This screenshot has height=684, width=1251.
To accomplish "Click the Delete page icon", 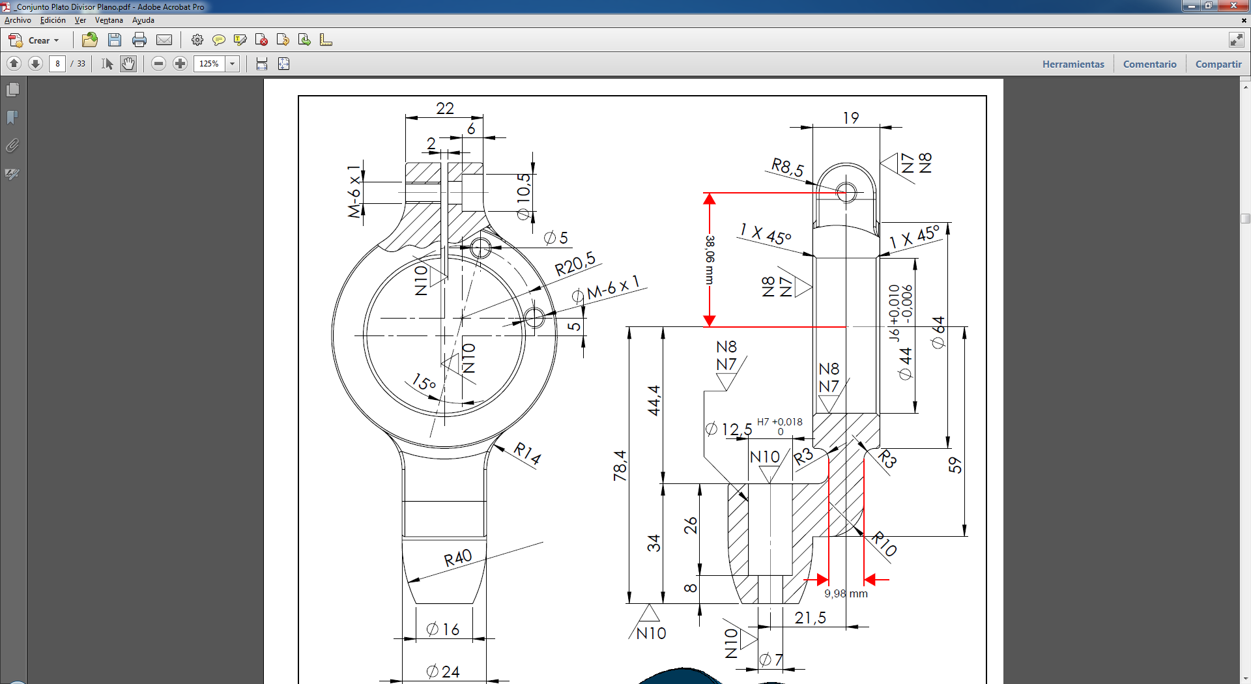I will pyautogui.click(x=261, y=40).
